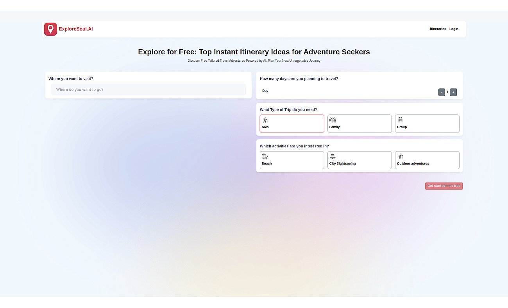Click 'How many days are you planning' heading
Image resolution: width=508 pixels, height=308 pixels.
tap(299, 79)
